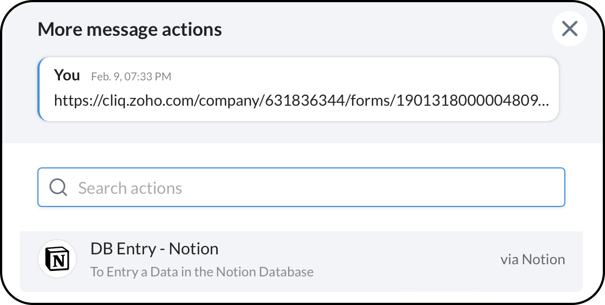Screen dimensions: 605x305
Task: Click the Notion logo icon
Action: [57, 260]
